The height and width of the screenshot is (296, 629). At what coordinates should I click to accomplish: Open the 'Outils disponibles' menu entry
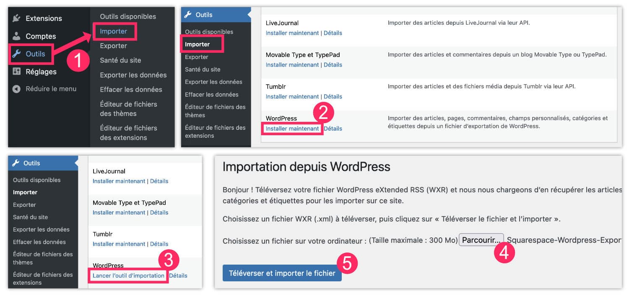(x=127, y=16)
